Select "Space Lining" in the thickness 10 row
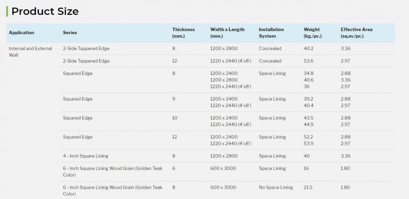Screen dimensions: 409x199 click(x=272, y=118)
